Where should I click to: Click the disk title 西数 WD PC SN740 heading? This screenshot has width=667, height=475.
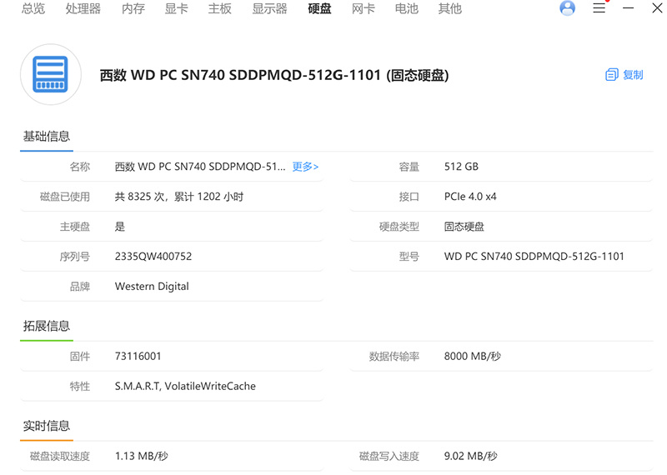274,75
